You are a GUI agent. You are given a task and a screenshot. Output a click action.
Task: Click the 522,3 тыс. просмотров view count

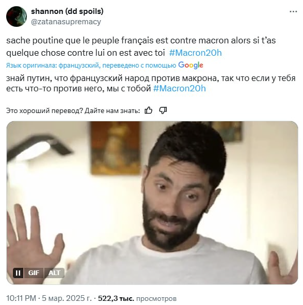coord(137,298)
